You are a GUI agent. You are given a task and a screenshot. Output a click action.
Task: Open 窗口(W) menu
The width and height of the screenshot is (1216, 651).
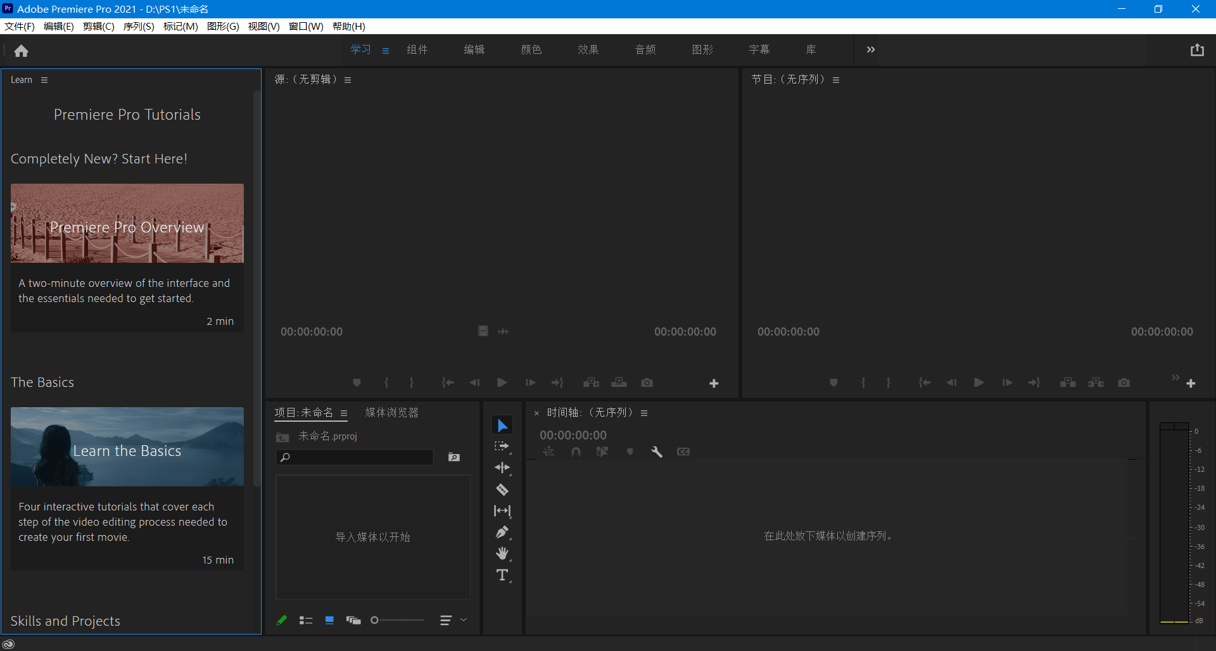pyautogui.click(x=306, y=26)
